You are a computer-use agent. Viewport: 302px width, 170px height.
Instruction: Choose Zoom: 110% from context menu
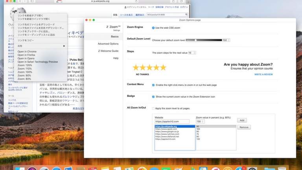25,68
